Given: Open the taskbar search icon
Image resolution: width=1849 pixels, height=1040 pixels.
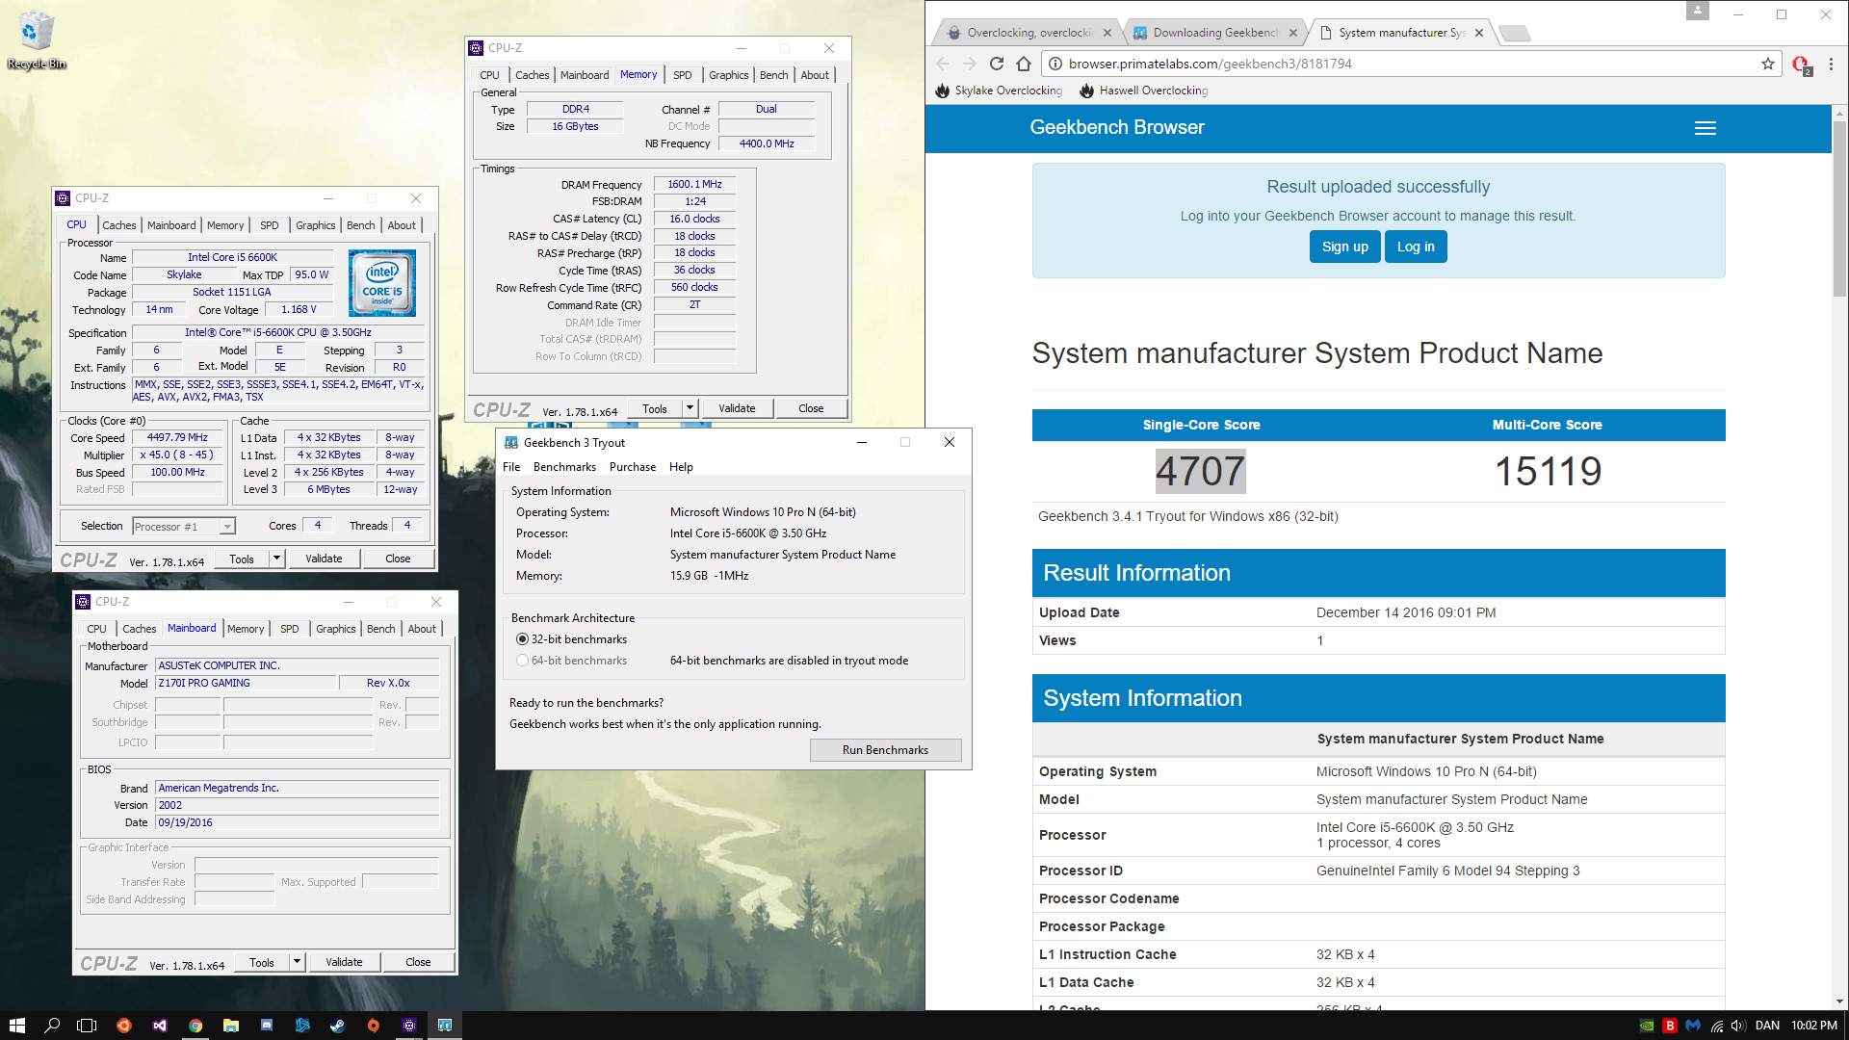Looking at the screenshot, I should tap(52, 1026).
